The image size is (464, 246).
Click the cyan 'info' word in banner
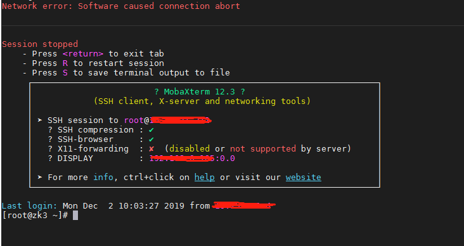tap(103, 178)
